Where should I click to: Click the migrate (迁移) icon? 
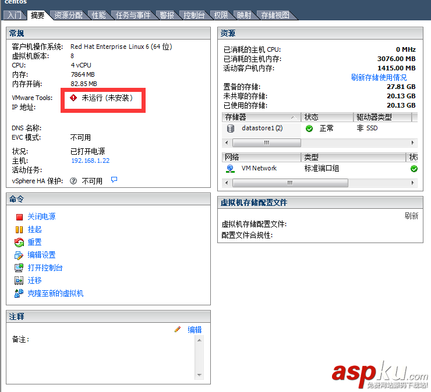19,280
